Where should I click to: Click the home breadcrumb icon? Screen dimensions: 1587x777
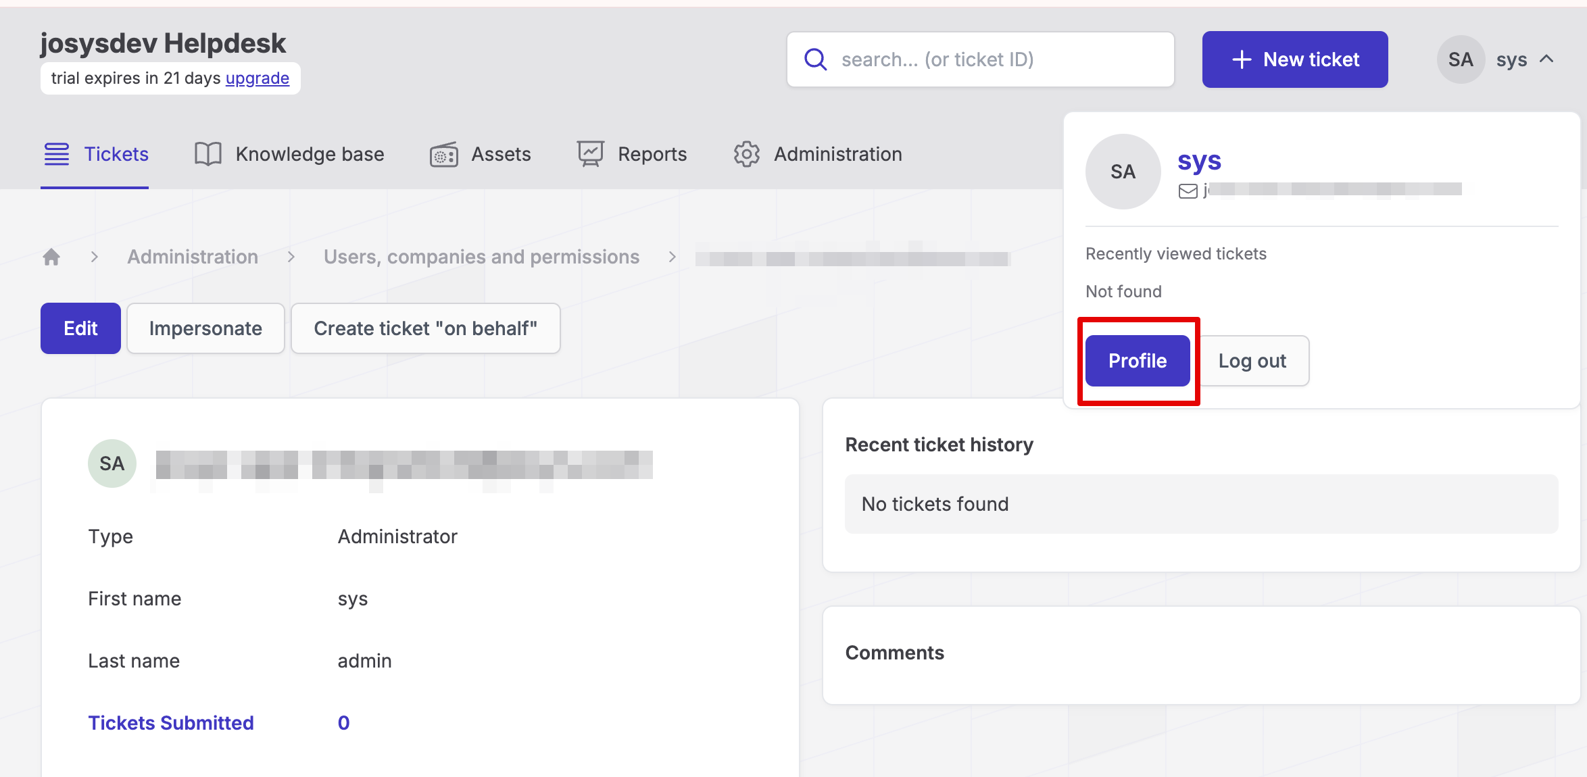point(51,257)
